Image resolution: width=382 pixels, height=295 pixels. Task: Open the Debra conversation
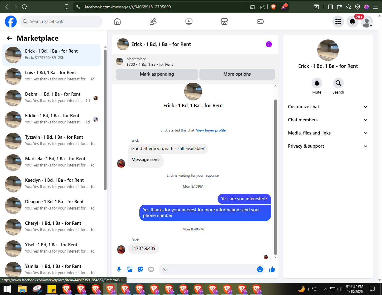(51, 98)
